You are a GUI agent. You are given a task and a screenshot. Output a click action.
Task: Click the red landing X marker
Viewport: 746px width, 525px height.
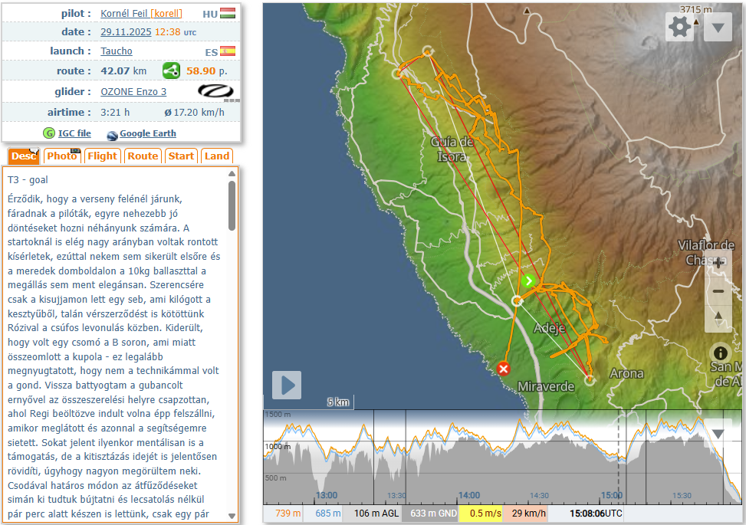[503, 369]
